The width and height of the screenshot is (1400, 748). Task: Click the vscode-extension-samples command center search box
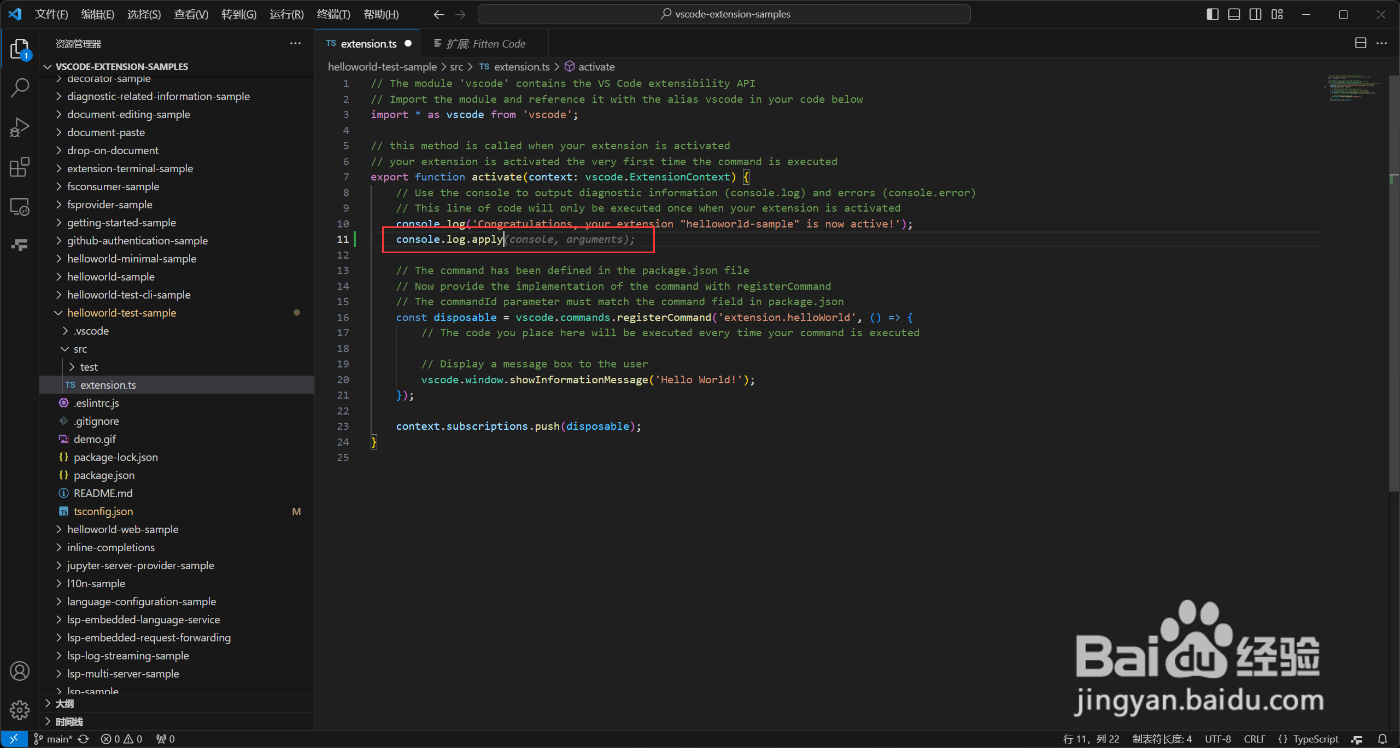pos(724,14)
